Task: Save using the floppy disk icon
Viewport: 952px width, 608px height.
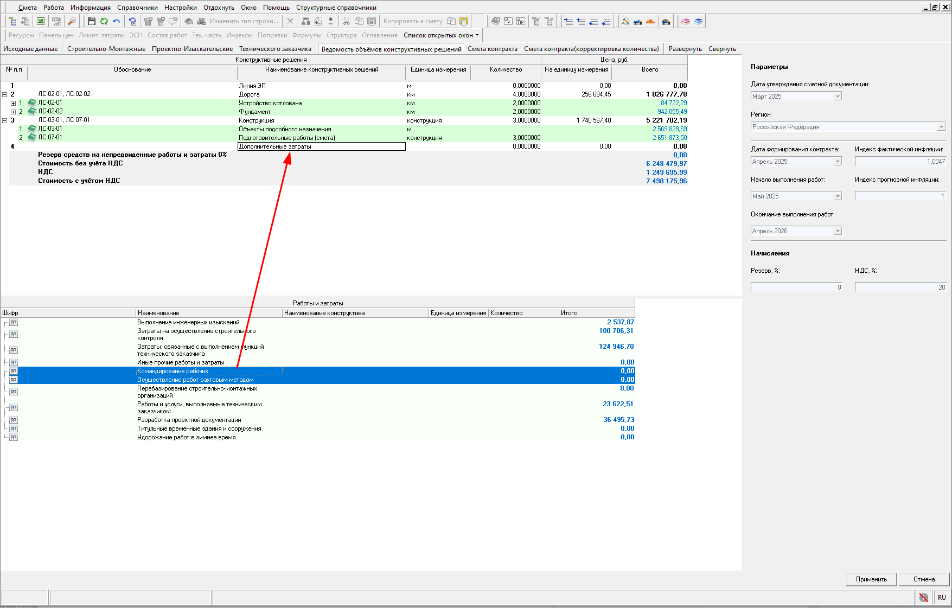Action: click(x=91, y=21)
